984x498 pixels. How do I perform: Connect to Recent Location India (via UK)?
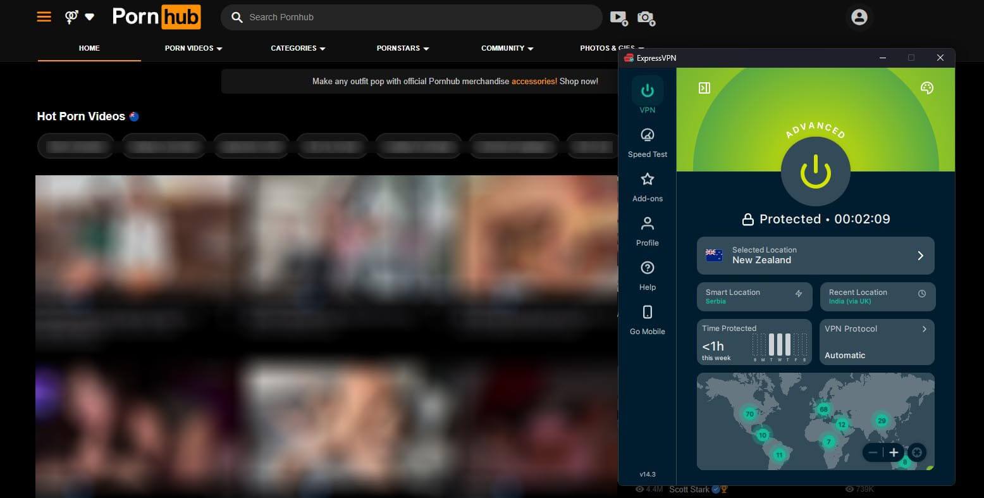pyautogui.click(x=877, y=297)
